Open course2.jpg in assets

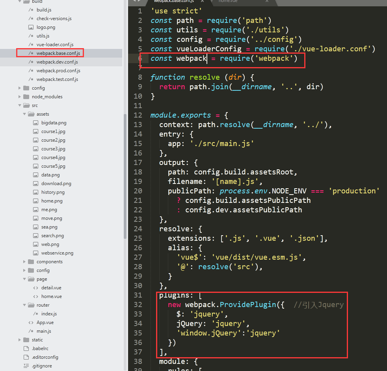[x=53, y=140]
